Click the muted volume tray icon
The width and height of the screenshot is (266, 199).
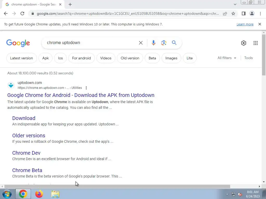240,194
